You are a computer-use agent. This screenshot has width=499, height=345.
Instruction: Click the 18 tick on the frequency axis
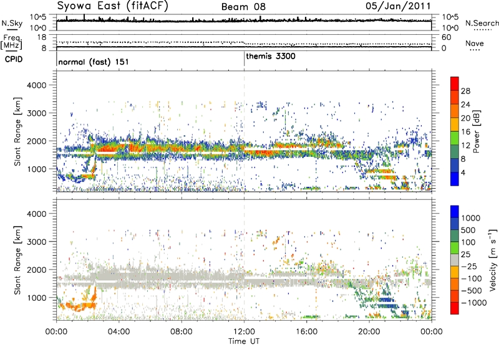click(x=42, y=37)
